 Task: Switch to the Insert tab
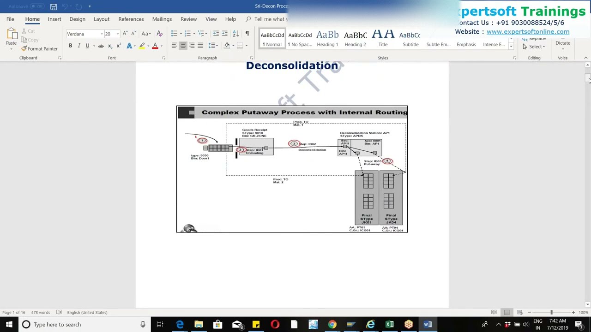coord(54,19)
